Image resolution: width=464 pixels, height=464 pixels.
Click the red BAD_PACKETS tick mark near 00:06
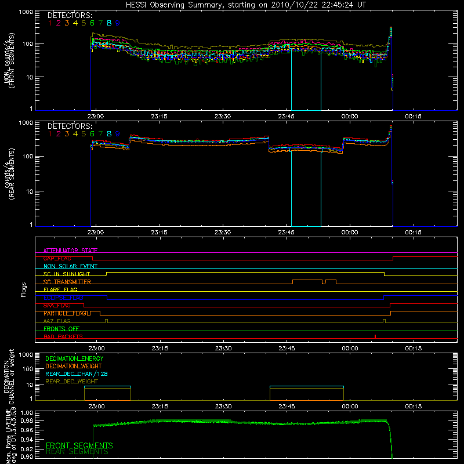(x=375, y=336)
